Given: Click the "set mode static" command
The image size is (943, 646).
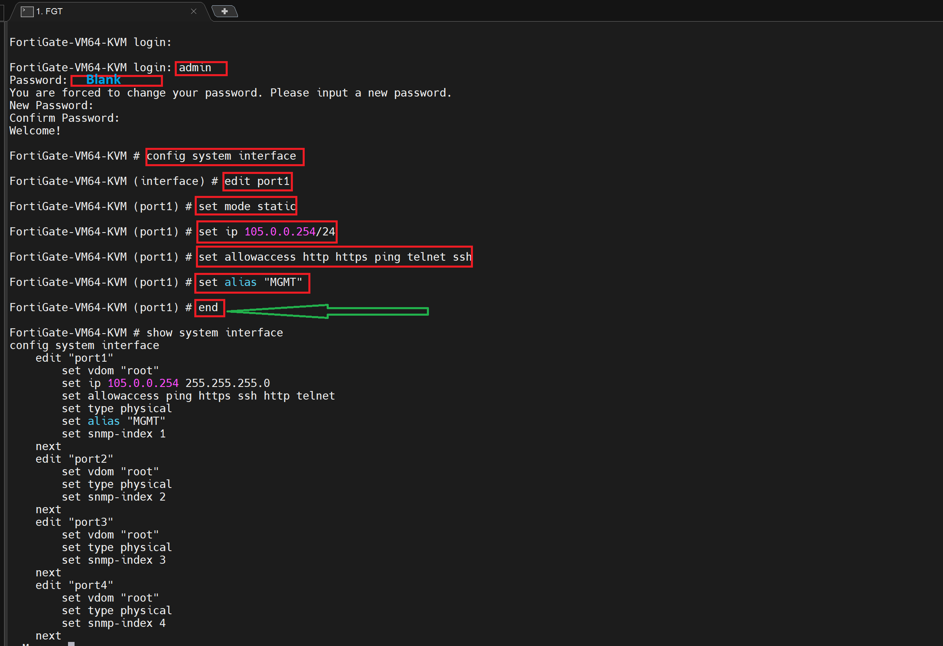Looking at the screenshot, I should click(246, 206).
